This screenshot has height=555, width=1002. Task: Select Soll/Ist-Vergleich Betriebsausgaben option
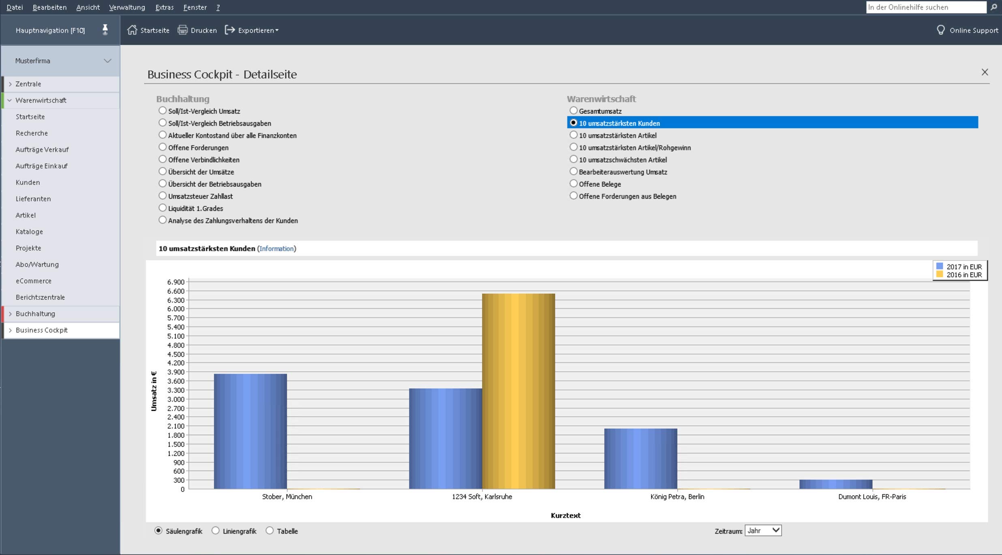163,123
